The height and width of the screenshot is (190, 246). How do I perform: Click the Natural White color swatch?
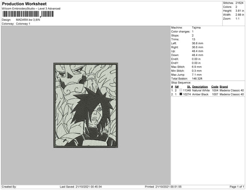tap(181, 90)
